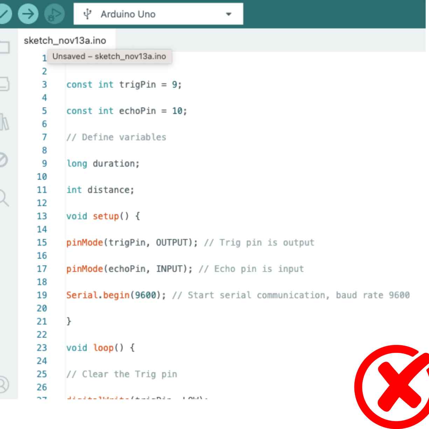Open the Library Manager sidebar icon
This screenshot has width=429, height=429.
pyautogui.click(x=4, y=121)
